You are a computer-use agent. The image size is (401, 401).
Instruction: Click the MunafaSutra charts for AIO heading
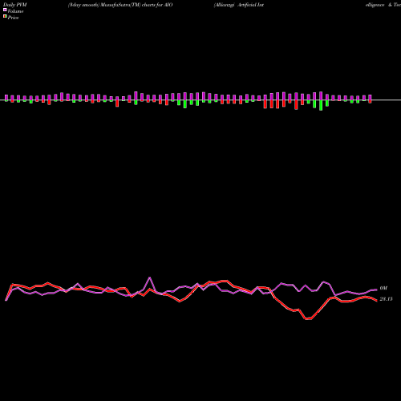(x=120, y=5)
